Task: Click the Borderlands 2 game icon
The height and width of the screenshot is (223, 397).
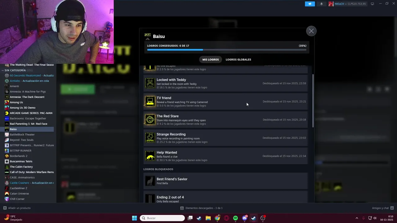Action: coord(7,156)
